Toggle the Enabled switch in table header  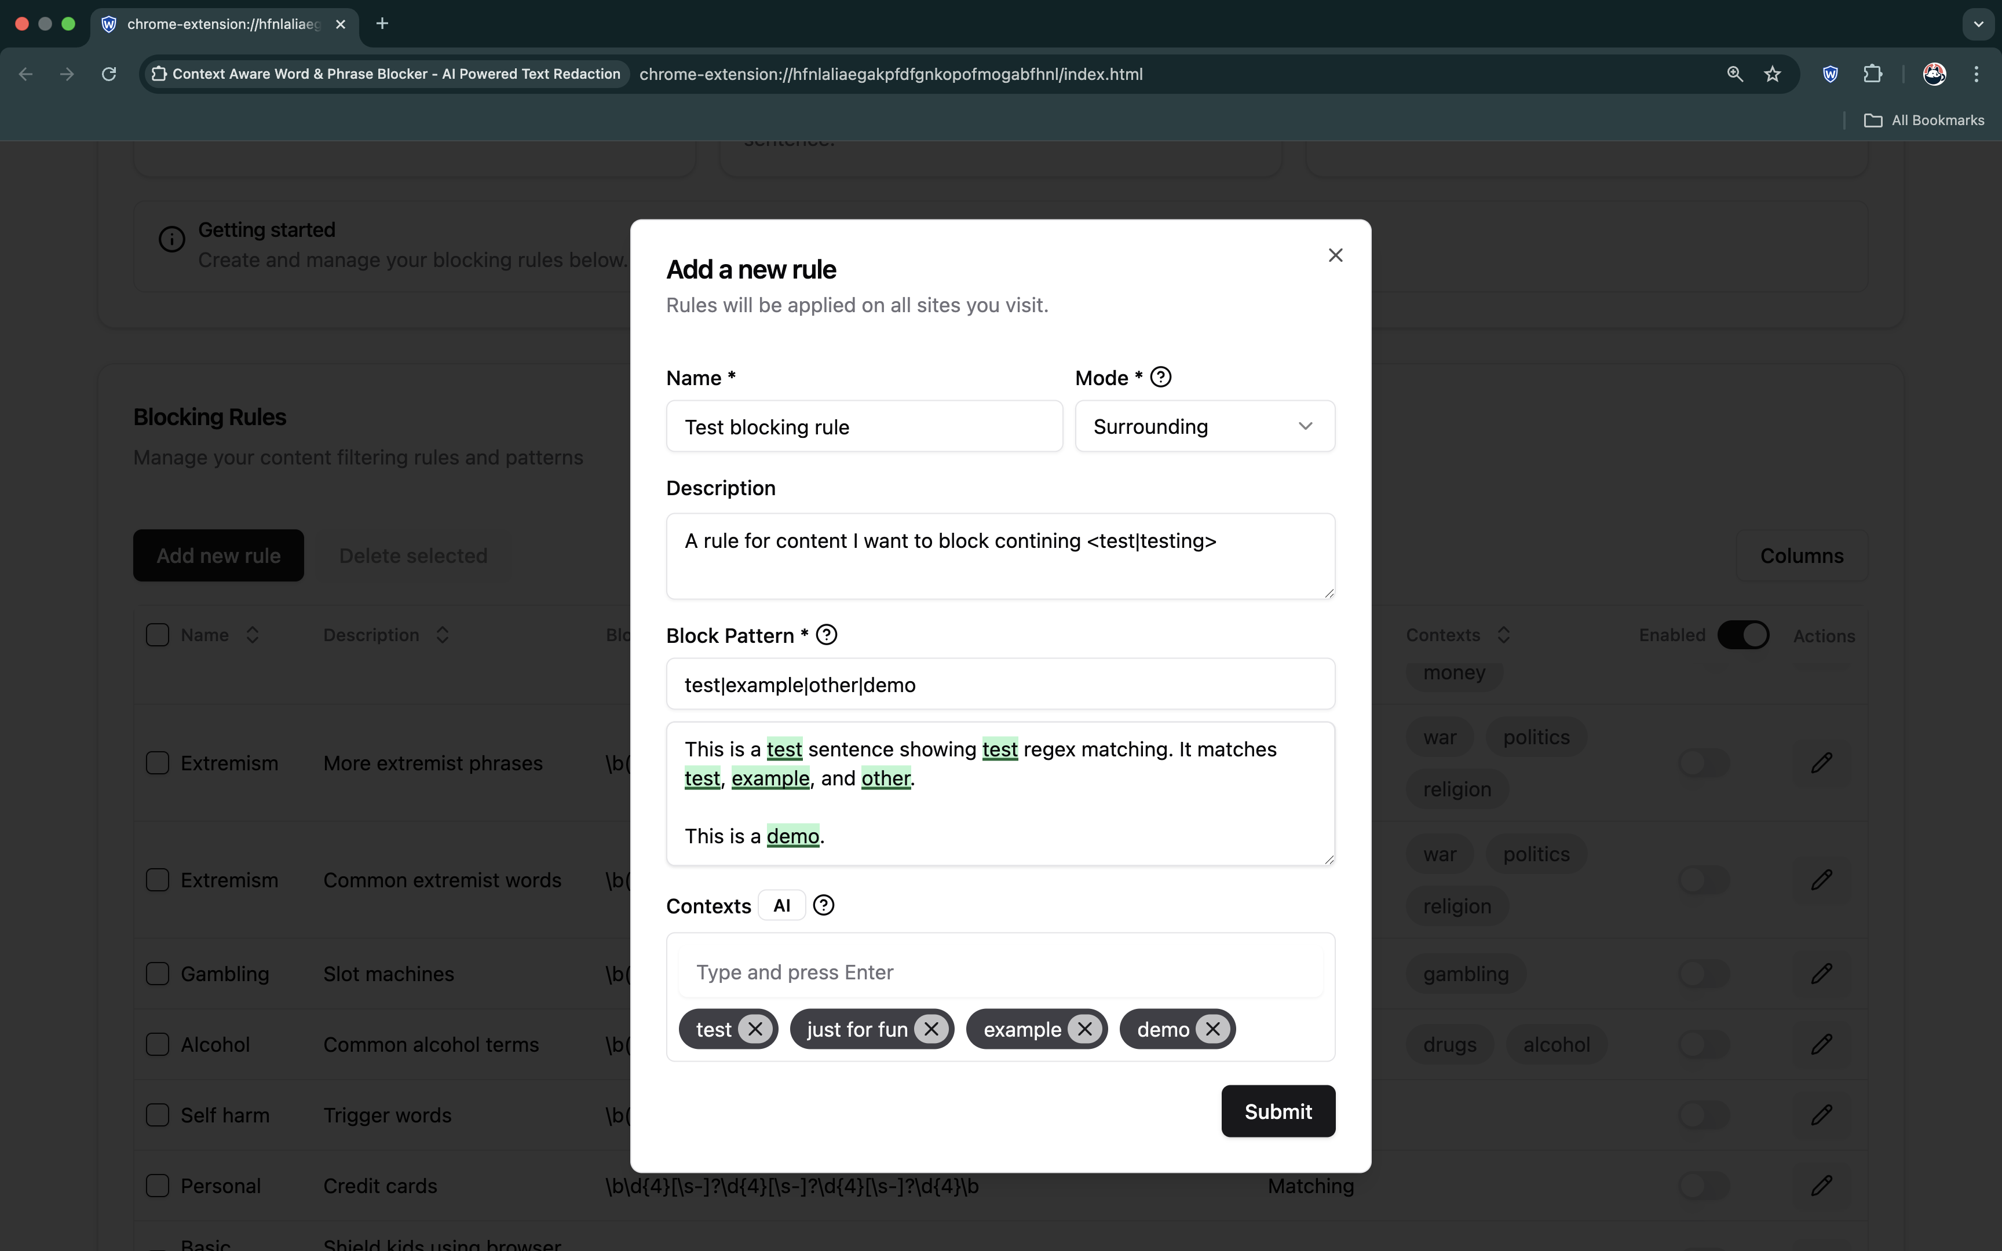1742,635
